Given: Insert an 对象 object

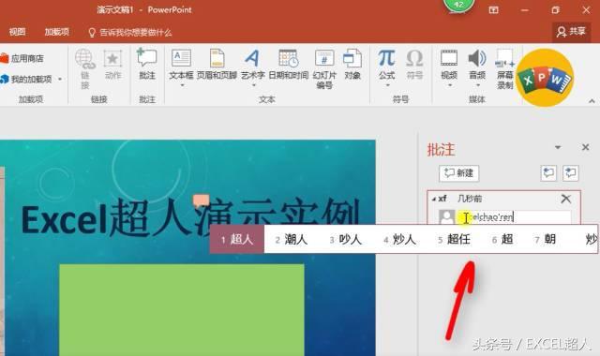Looking at the screenshot, I should click(x=352, y=65).
